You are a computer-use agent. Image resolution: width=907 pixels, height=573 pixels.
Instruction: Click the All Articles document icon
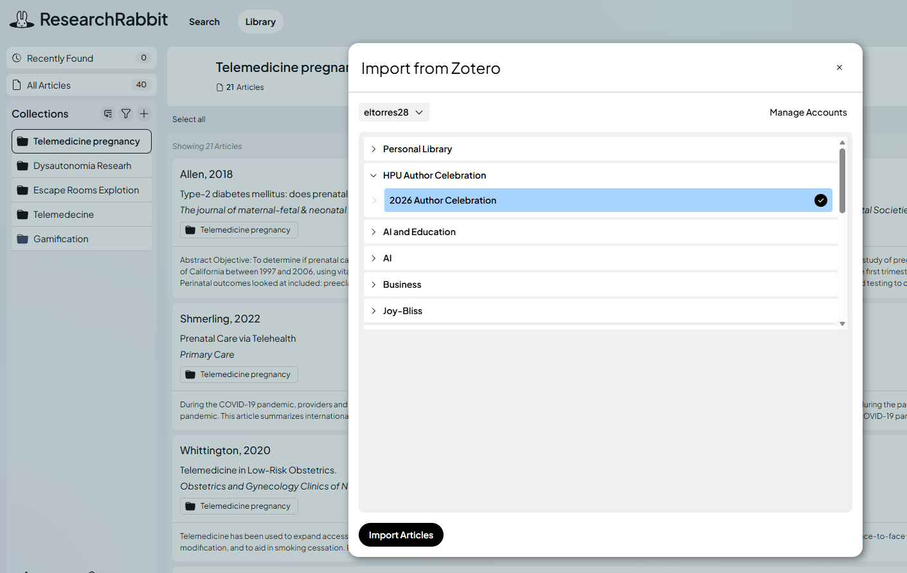[x=17, y=85]
